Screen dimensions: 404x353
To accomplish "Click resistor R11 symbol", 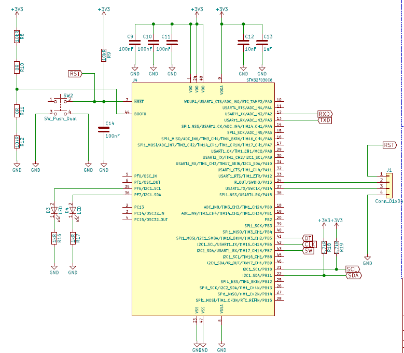I will [17, 111].
